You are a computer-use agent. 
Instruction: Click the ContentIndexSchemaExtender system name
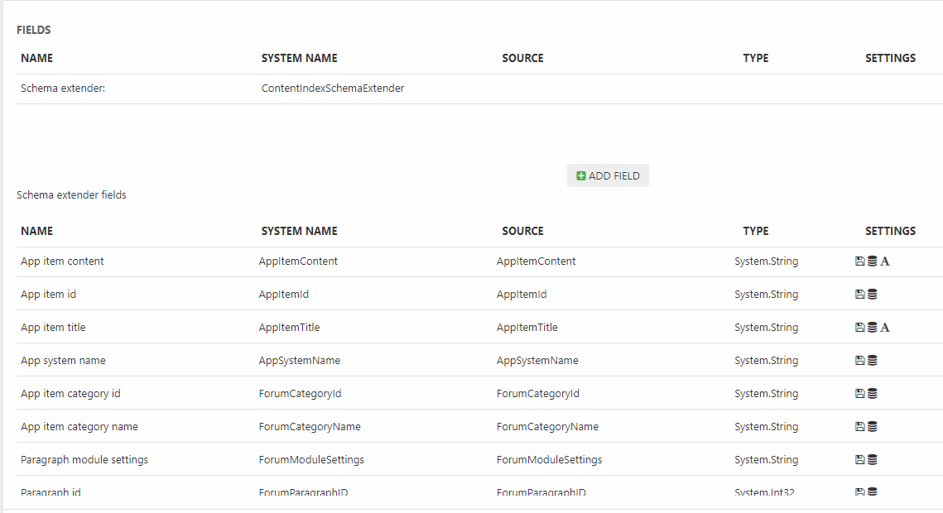click(332, 89)
